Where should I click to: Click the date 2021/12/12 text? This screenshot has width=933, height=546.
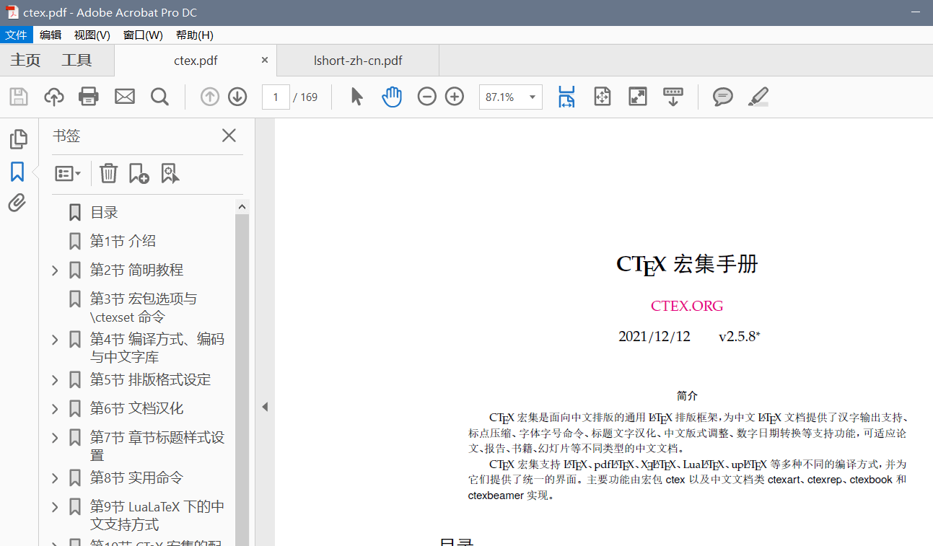[654, 337]
